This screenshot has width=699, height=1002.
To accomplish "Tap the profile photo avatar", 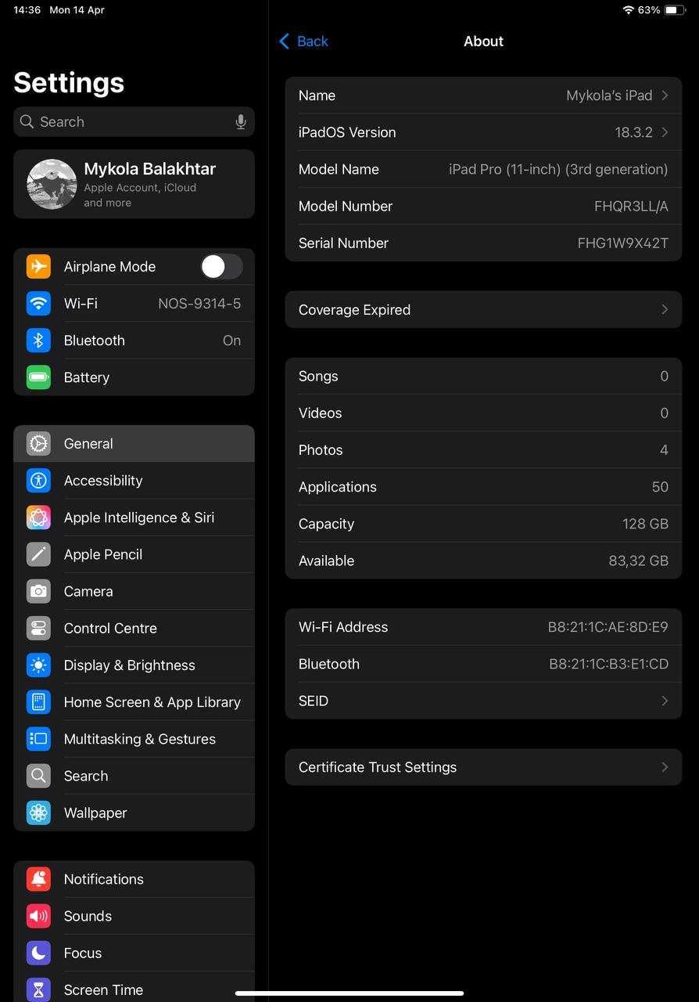I will (52, 184).
